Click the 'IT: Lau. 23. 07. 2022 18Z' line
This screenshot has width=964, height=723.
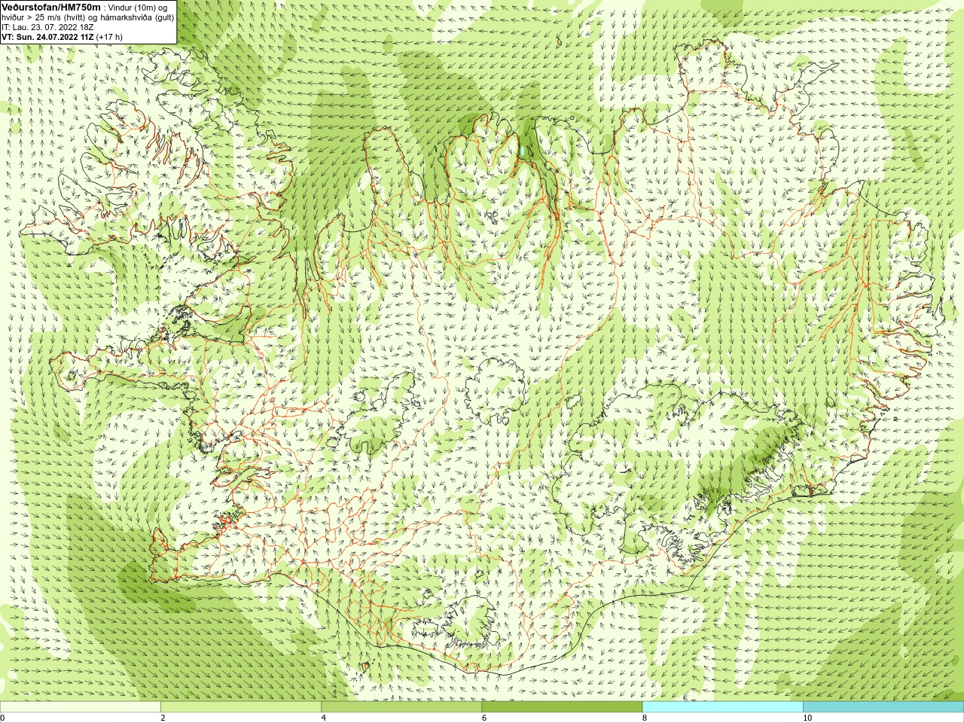click(x=47, y=27)
